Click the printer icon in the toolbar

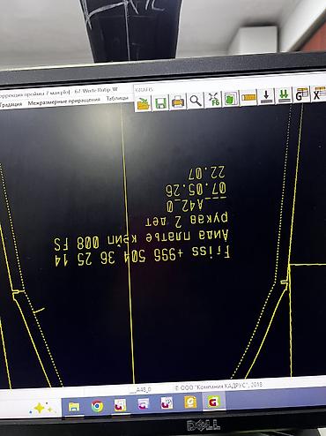tap(178, 101)
